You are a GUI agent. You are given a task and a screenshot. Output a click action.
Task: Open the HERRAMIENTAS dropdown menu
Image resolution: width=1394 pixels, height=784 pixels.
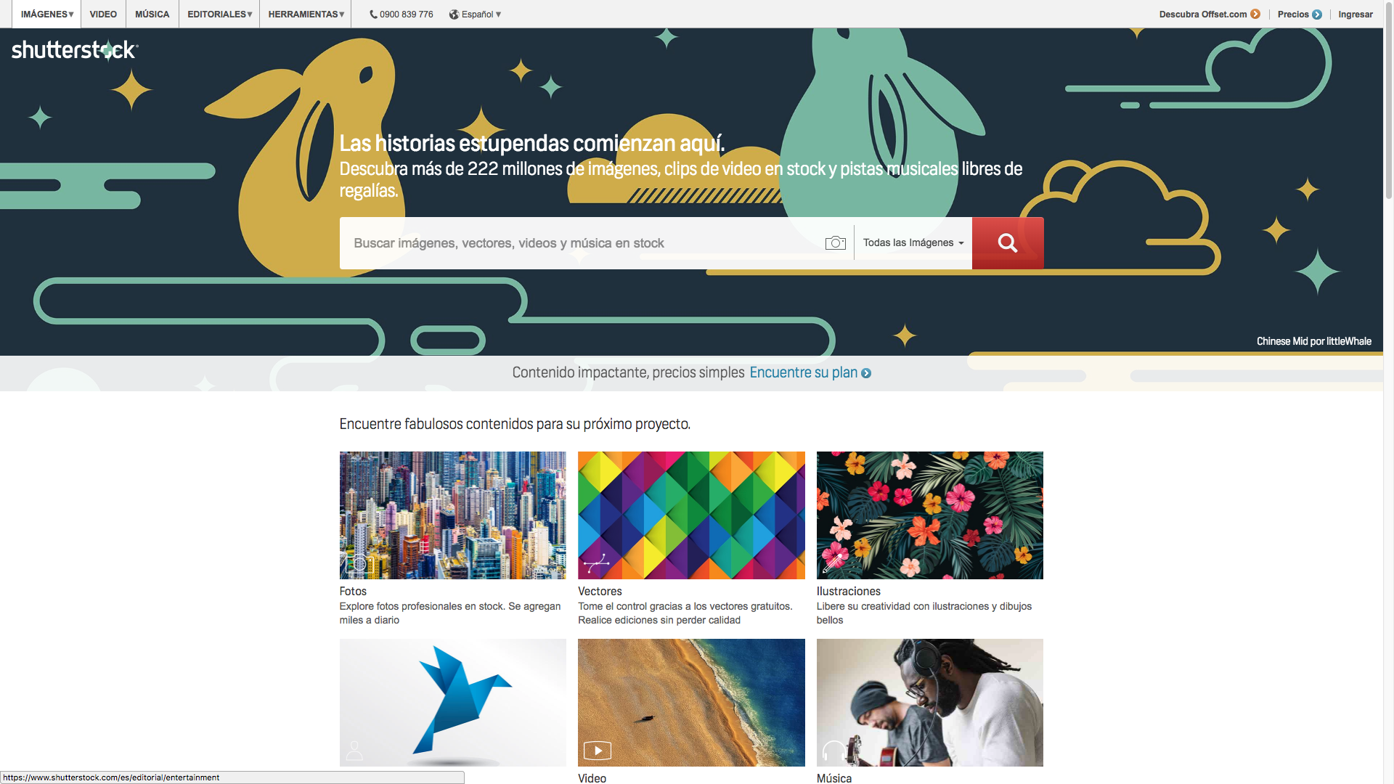pos(306,14)
